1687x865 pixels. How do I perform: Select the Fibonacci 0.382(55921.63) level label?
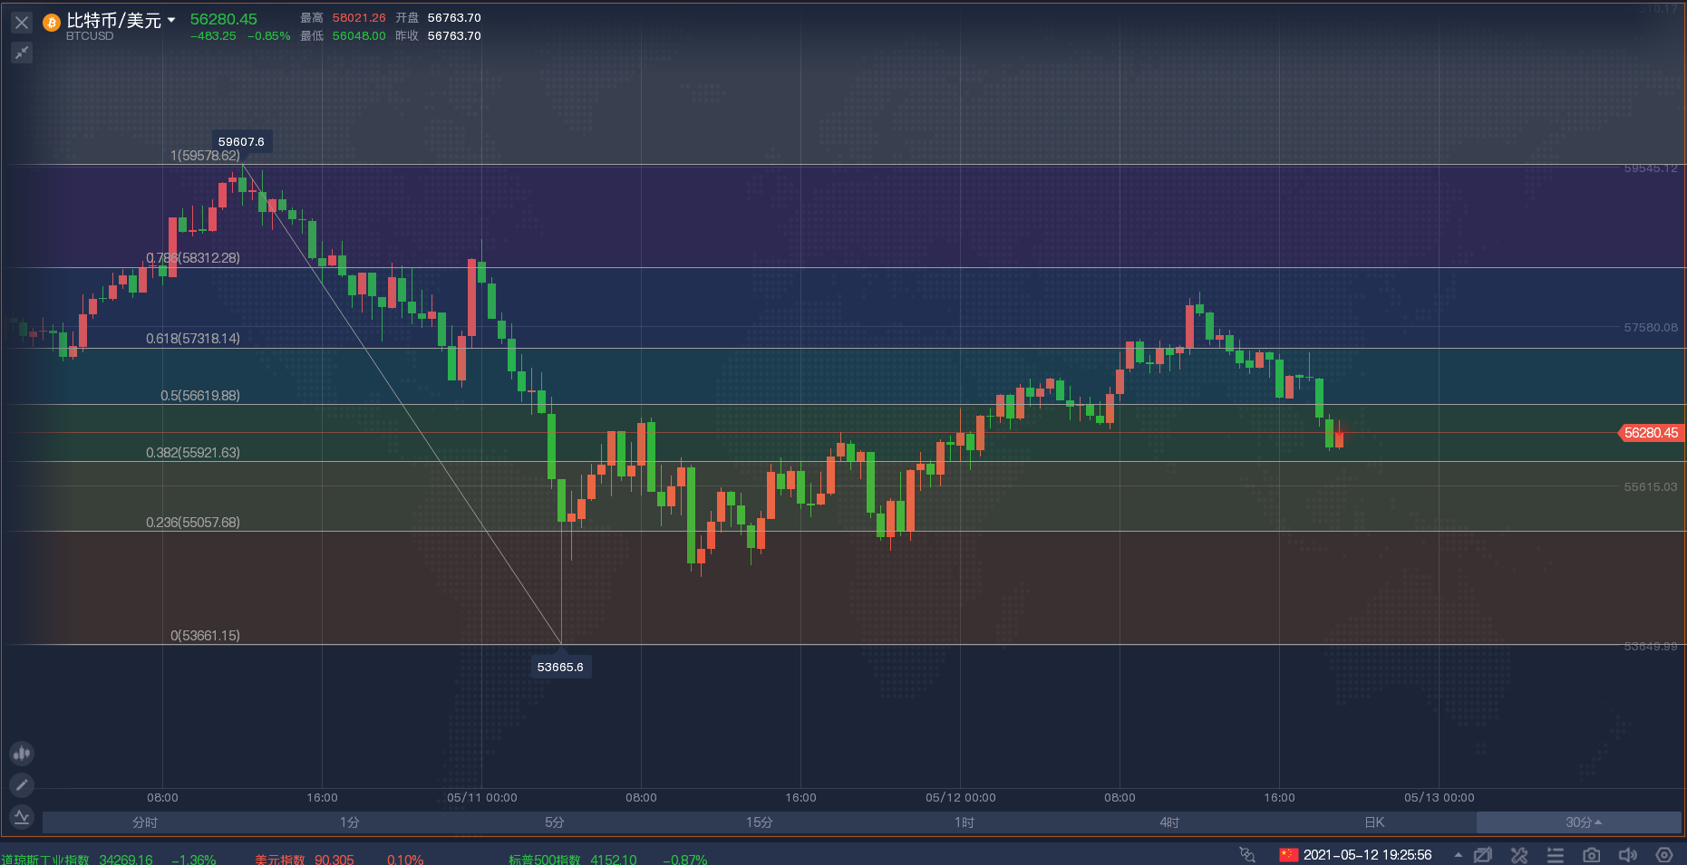click(x=193, y=453)
